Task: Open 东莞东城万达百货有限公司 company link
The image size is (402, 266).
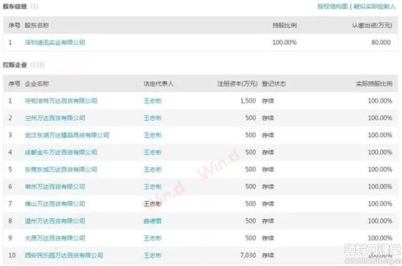Action: [61, 170]
